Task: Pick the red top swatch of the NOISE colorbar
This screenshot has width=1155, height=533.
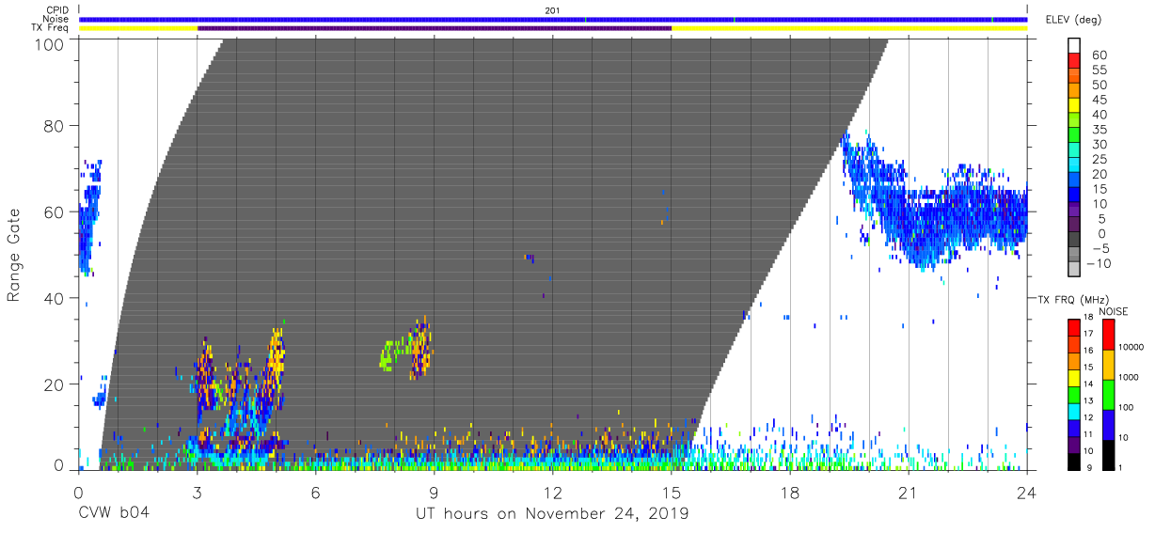Action: (1107, 334)
